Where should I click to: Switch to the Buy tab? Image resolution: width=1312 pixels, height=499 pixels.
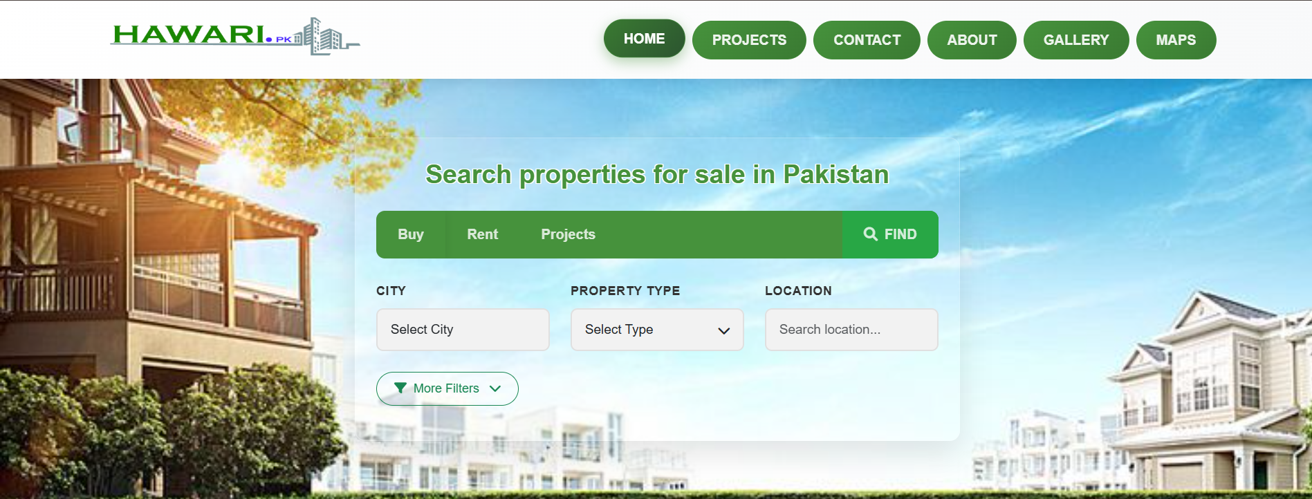point(411,234)
